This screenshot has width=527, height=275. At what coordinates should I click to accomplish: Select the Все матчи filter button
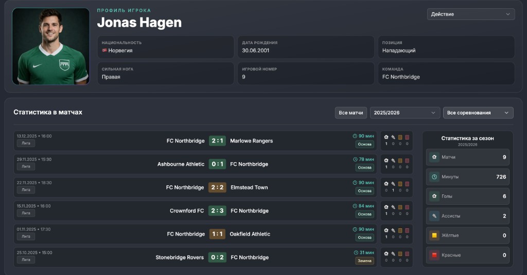[x=350, y=113]
